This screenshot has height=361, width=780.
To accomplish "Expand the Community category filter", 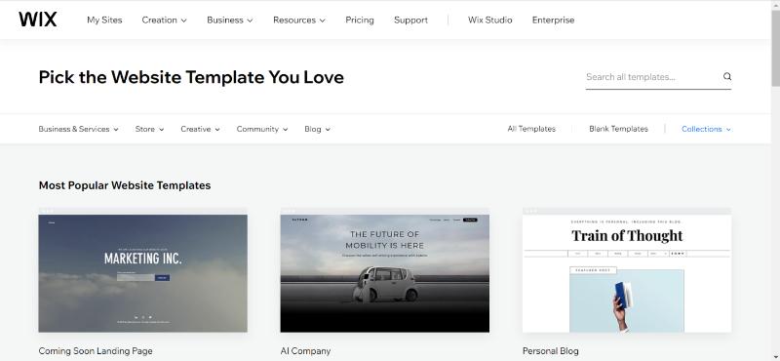I will click(262, 129).
